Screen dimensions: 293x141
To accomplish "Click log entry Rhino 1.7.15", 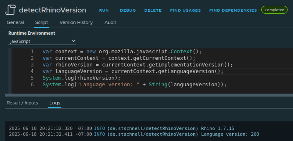I will (218, 128).
